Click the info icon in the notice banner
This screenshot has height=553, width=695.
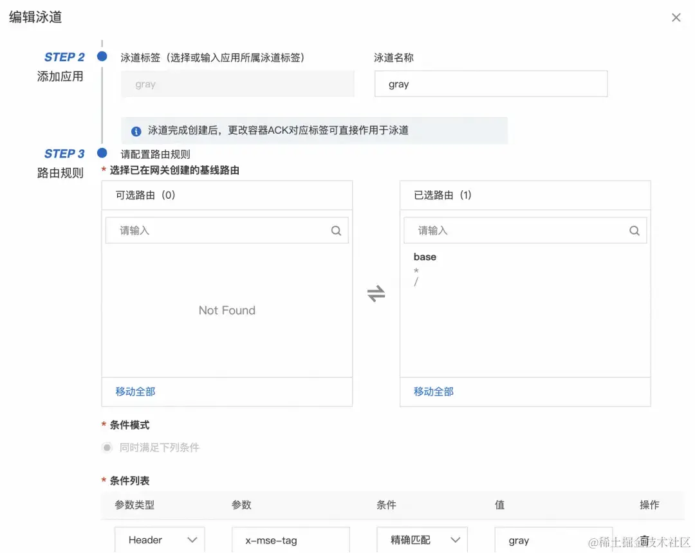[136, 131]
